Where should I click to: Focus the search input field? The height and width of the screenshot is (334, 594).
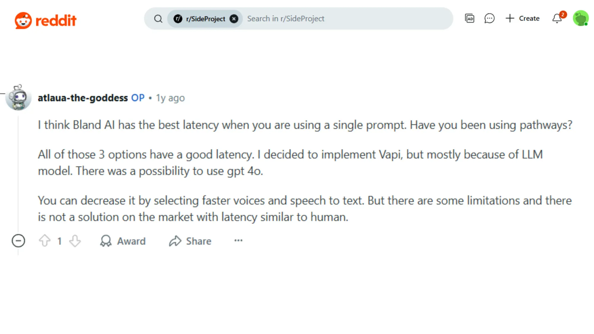pyautogui.click(x=327, y=18)
